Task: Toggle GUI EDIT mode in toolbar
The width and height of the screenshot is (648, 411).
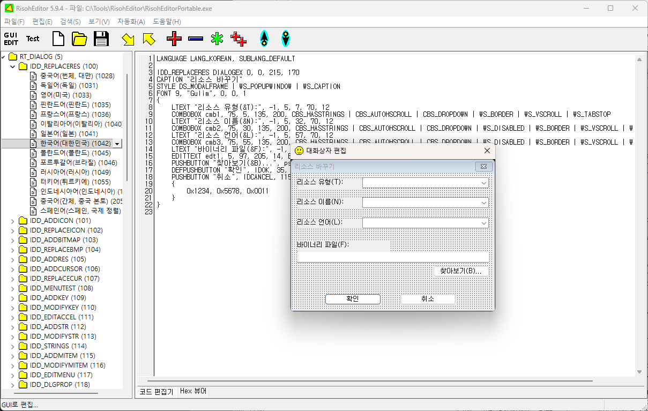Action: (11, 39)
